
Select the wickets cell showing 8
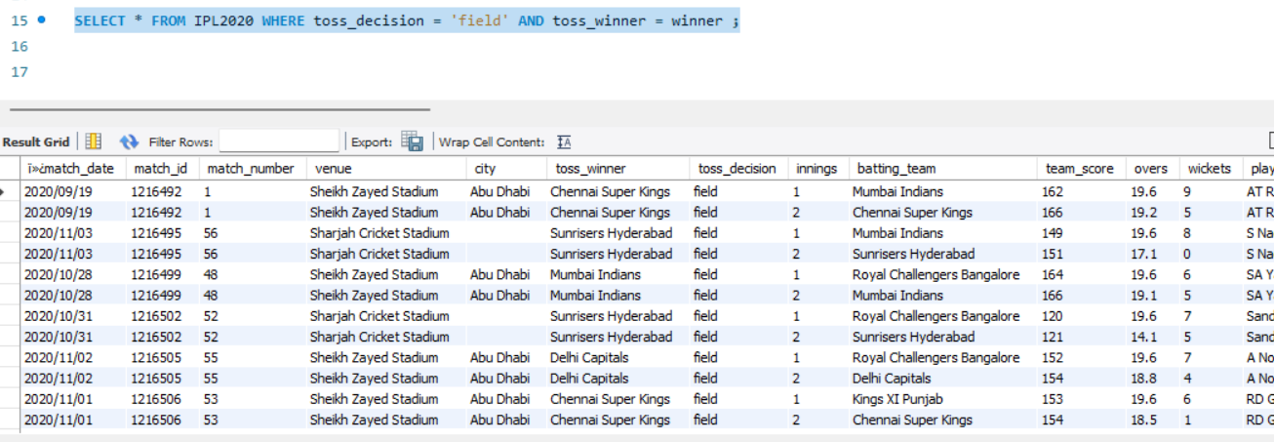[x=1210, y=233]
